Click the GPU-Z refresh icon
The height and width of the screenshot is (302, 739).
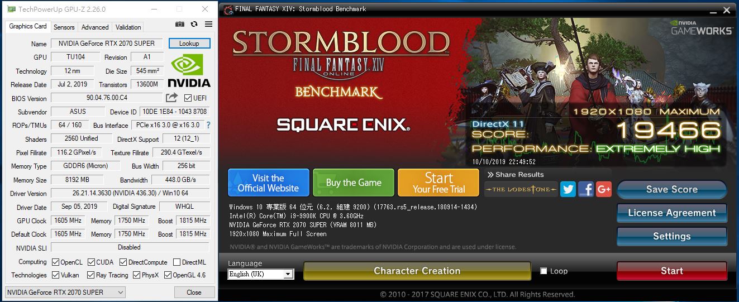click(x=194, y=25)
